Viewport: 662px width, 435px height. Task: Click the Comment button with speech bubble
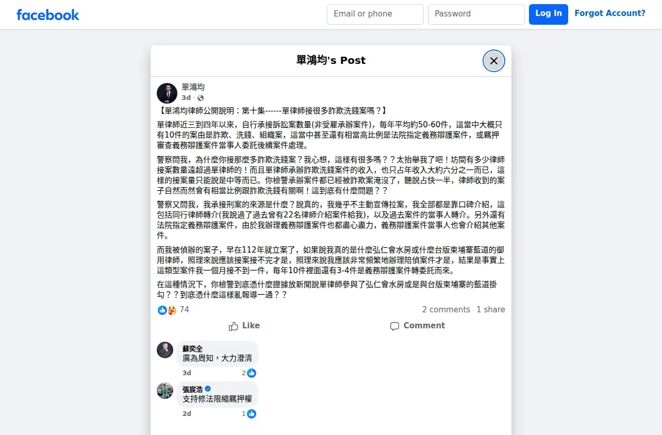[x=418, y=326]
